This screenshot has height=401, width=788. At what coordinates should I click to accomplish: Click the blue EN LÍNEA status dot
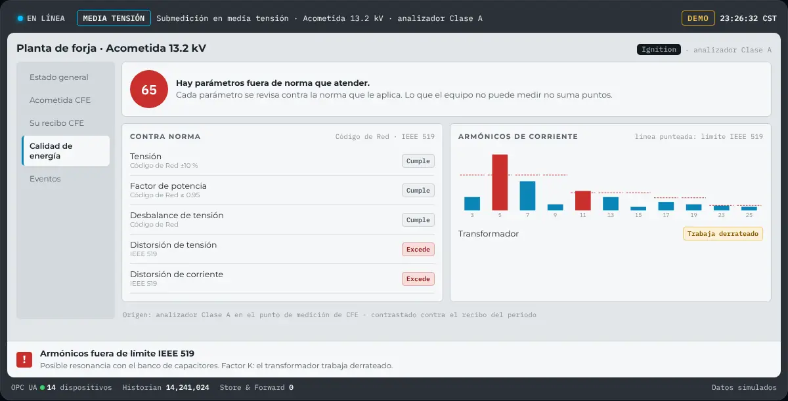pyautogui.click(x=20, y=18)
